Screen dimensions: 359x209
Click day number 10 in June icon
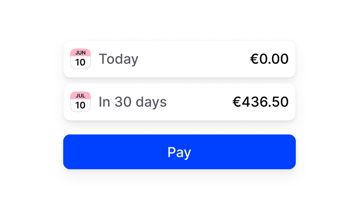80,62
